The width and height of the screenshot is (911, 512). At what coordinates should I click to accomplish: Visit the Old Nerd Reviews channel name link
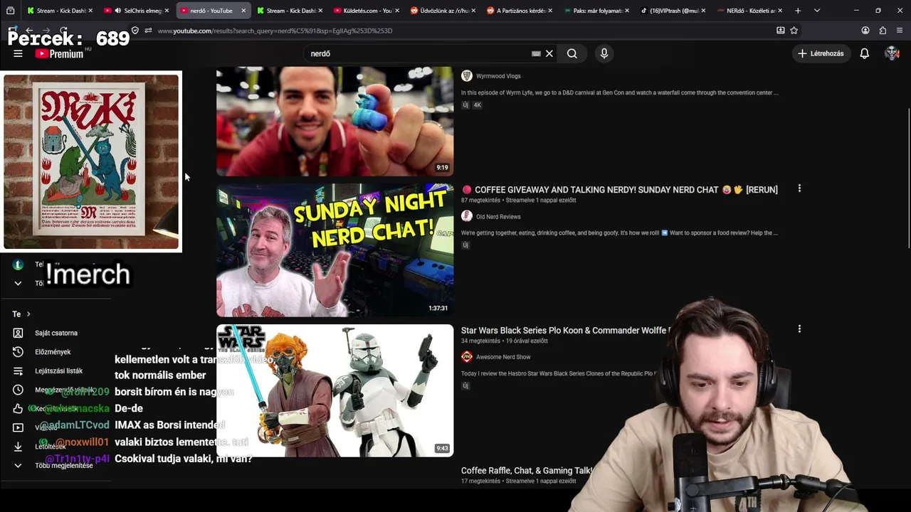point(498,217)
